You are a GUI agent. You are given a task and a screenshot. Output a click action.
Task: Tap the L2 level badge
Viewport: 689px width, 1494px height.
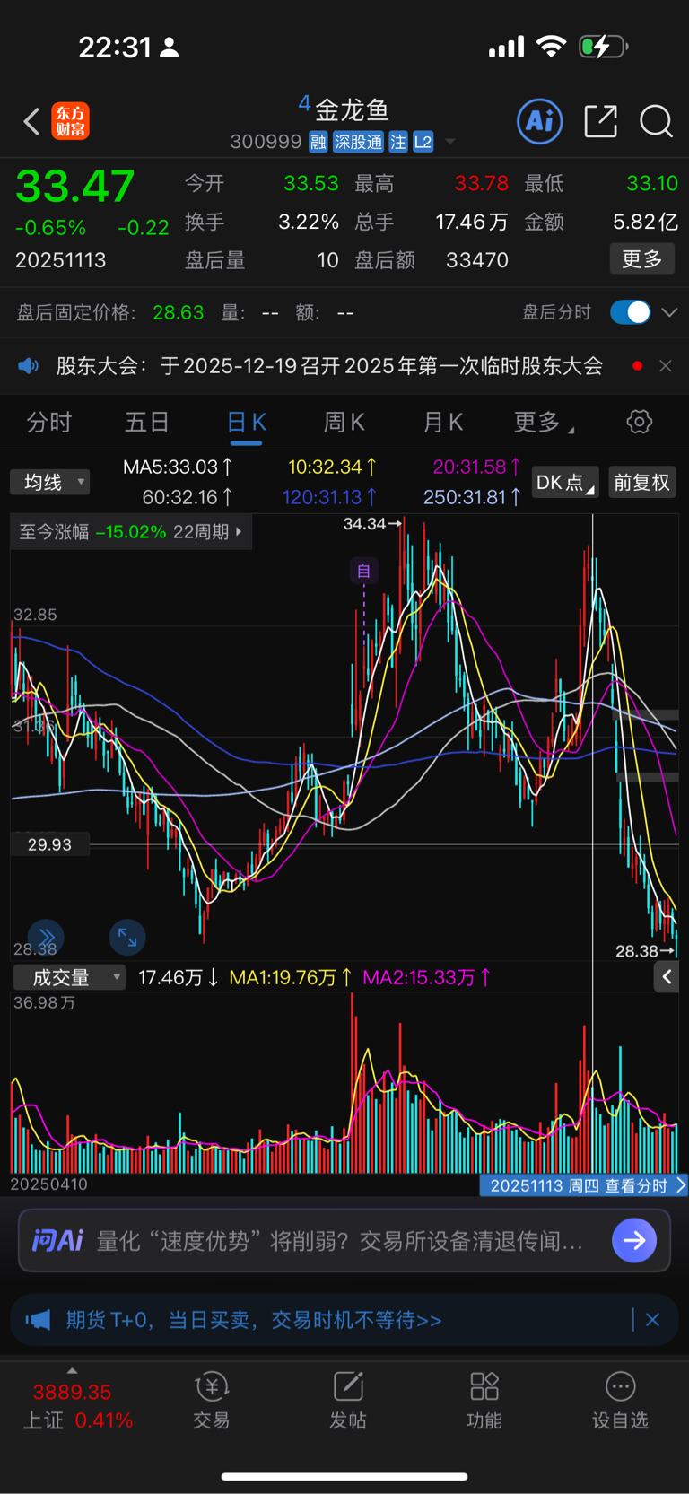423,142
